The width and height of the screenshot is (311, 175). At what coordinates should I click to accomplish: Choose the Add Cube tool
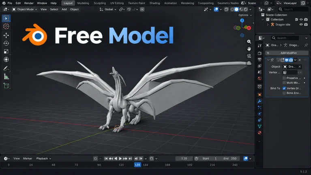6,85
